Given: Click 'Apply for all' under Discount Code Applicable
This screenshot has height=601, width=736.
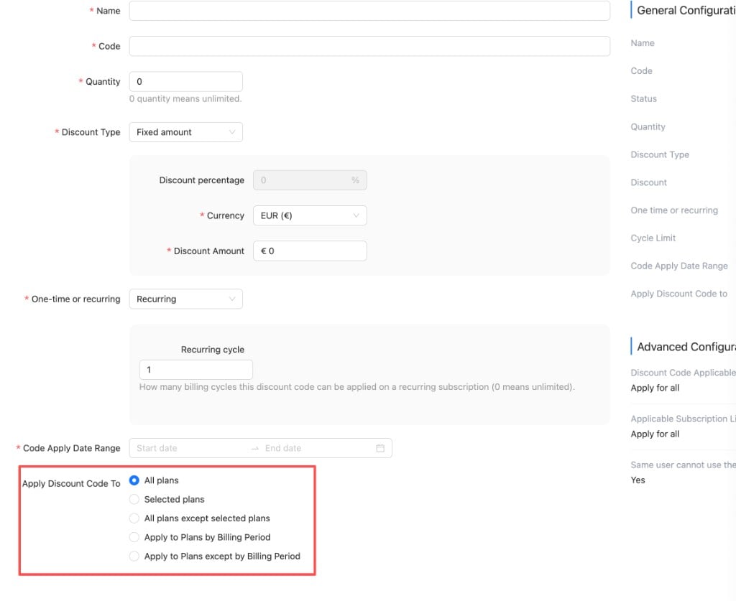Looking at the screenshot, I should point(655,388).
